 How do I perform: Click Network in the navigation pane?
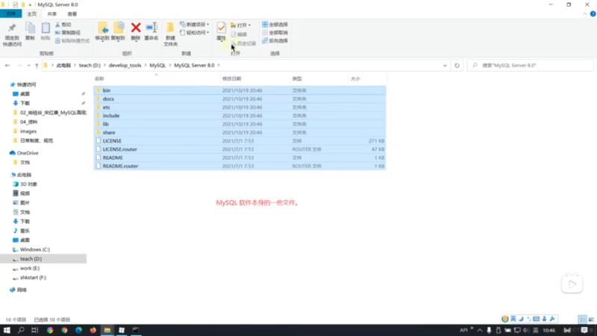(18, 290)
